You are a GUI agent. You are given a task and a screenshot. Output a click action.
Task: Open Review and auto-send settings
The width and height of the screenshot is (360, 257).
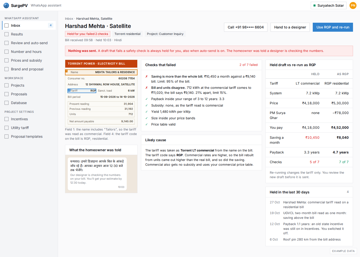29,43
